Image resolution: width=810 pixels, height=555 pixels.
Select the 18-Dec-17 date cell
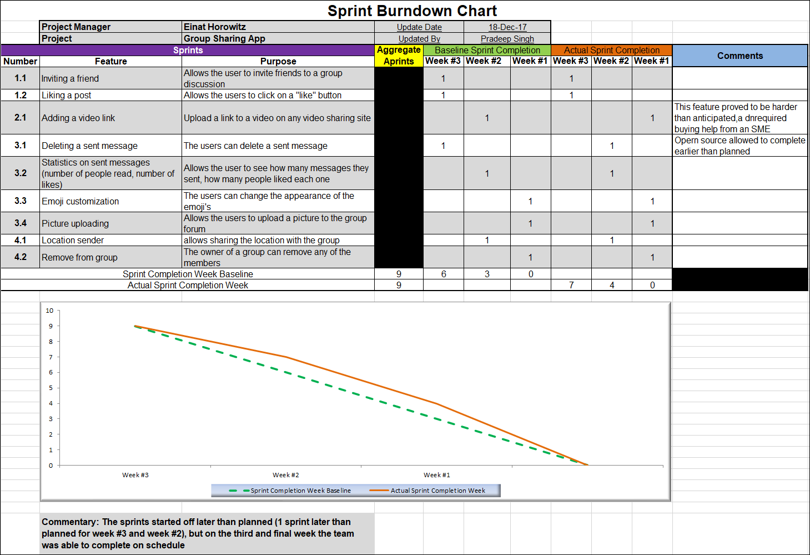pyautogui.click(x=507, y=27)
